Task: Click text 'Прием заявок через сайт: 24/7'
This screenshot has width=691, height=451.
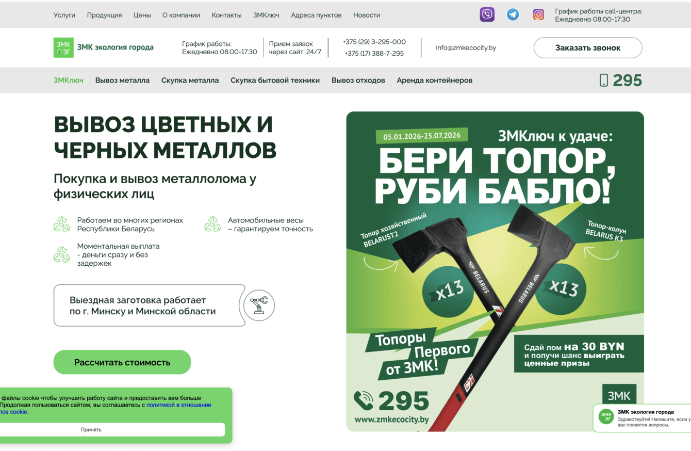Action: coord(295,47)
